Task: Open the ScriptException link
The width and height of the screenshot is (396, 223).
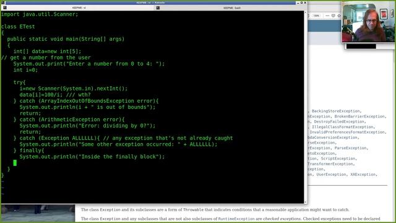Action: (338, 159)
